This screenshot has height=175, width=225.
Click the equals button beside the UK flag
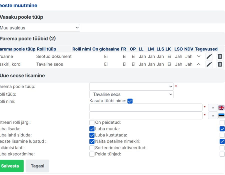point(213,107)
